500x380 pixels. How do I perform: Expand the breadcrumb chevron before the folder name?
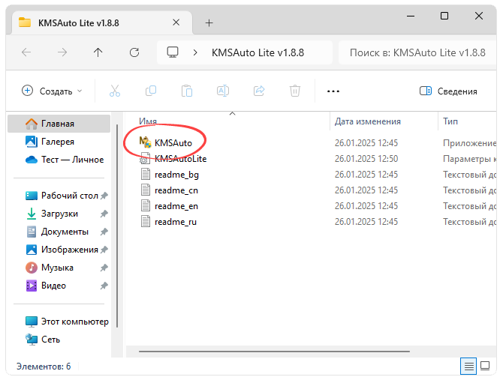pos(196,52)
